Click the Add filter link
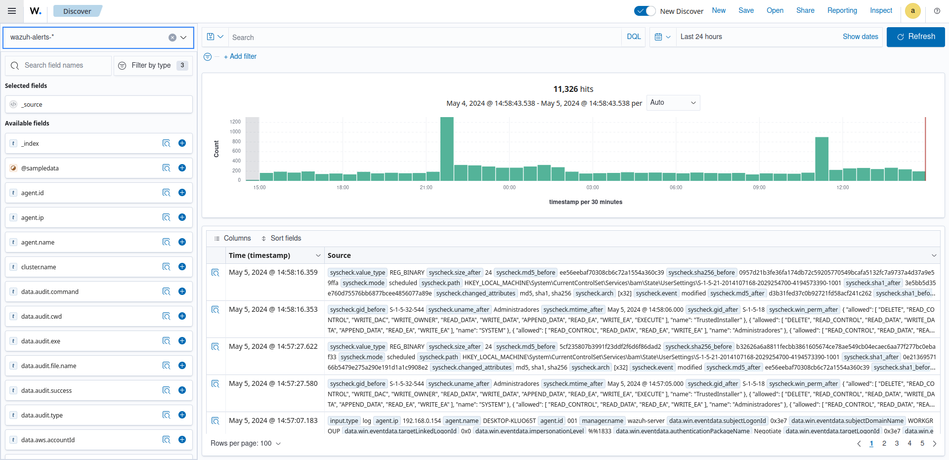The height and width of the screenshot is (460, 949). coord(240,56)
